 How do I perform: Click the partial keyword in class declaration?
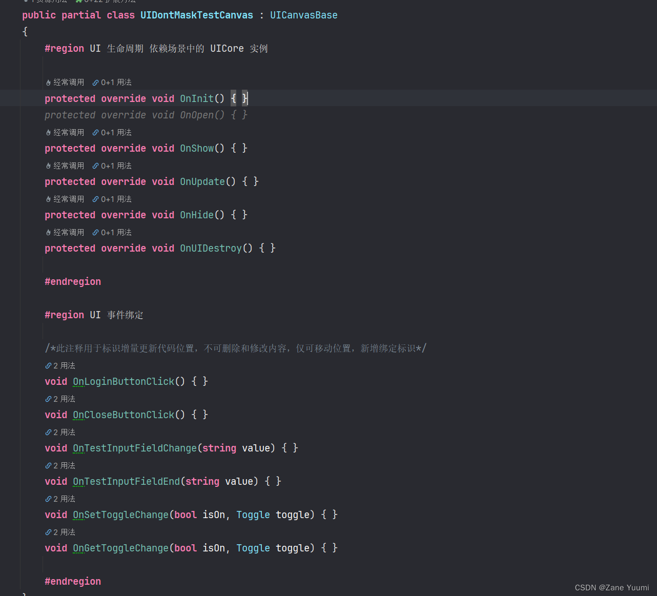tap(81, 15)
